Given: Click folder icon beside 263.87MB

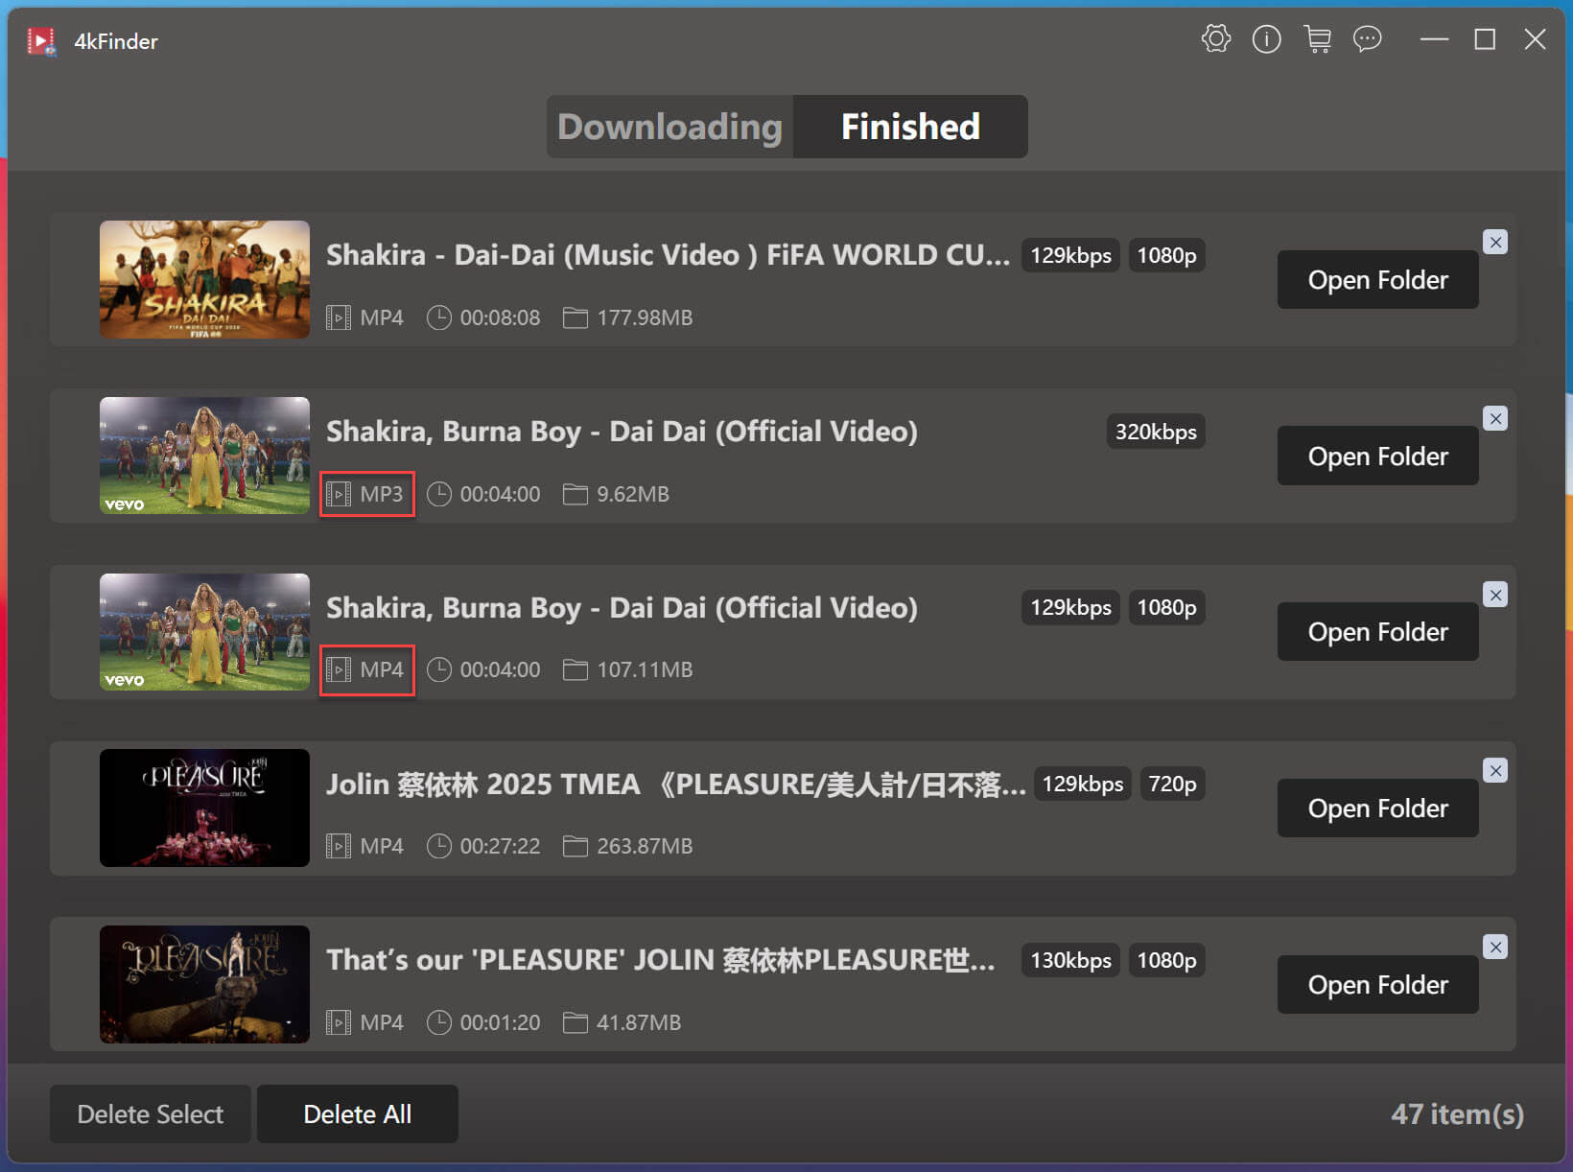Looking at the screenshot, I should tap(575, 846).
